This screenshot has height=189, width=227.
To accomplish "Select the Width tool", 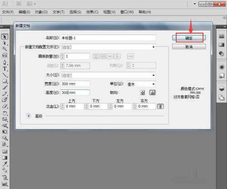I will [x=5, y=125].
